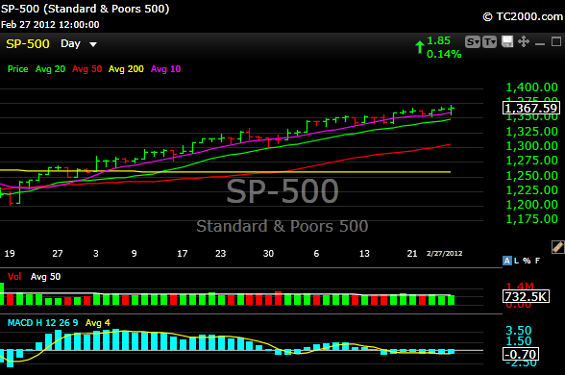This screenshot has height=375, width=565.
Task: Select the A arithmetic scale option
Action: (x=507, y=261)
